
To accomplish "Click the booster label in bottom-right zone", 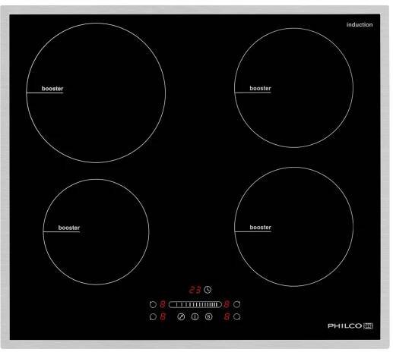I will pyautogui.click(x=260, y=228).
